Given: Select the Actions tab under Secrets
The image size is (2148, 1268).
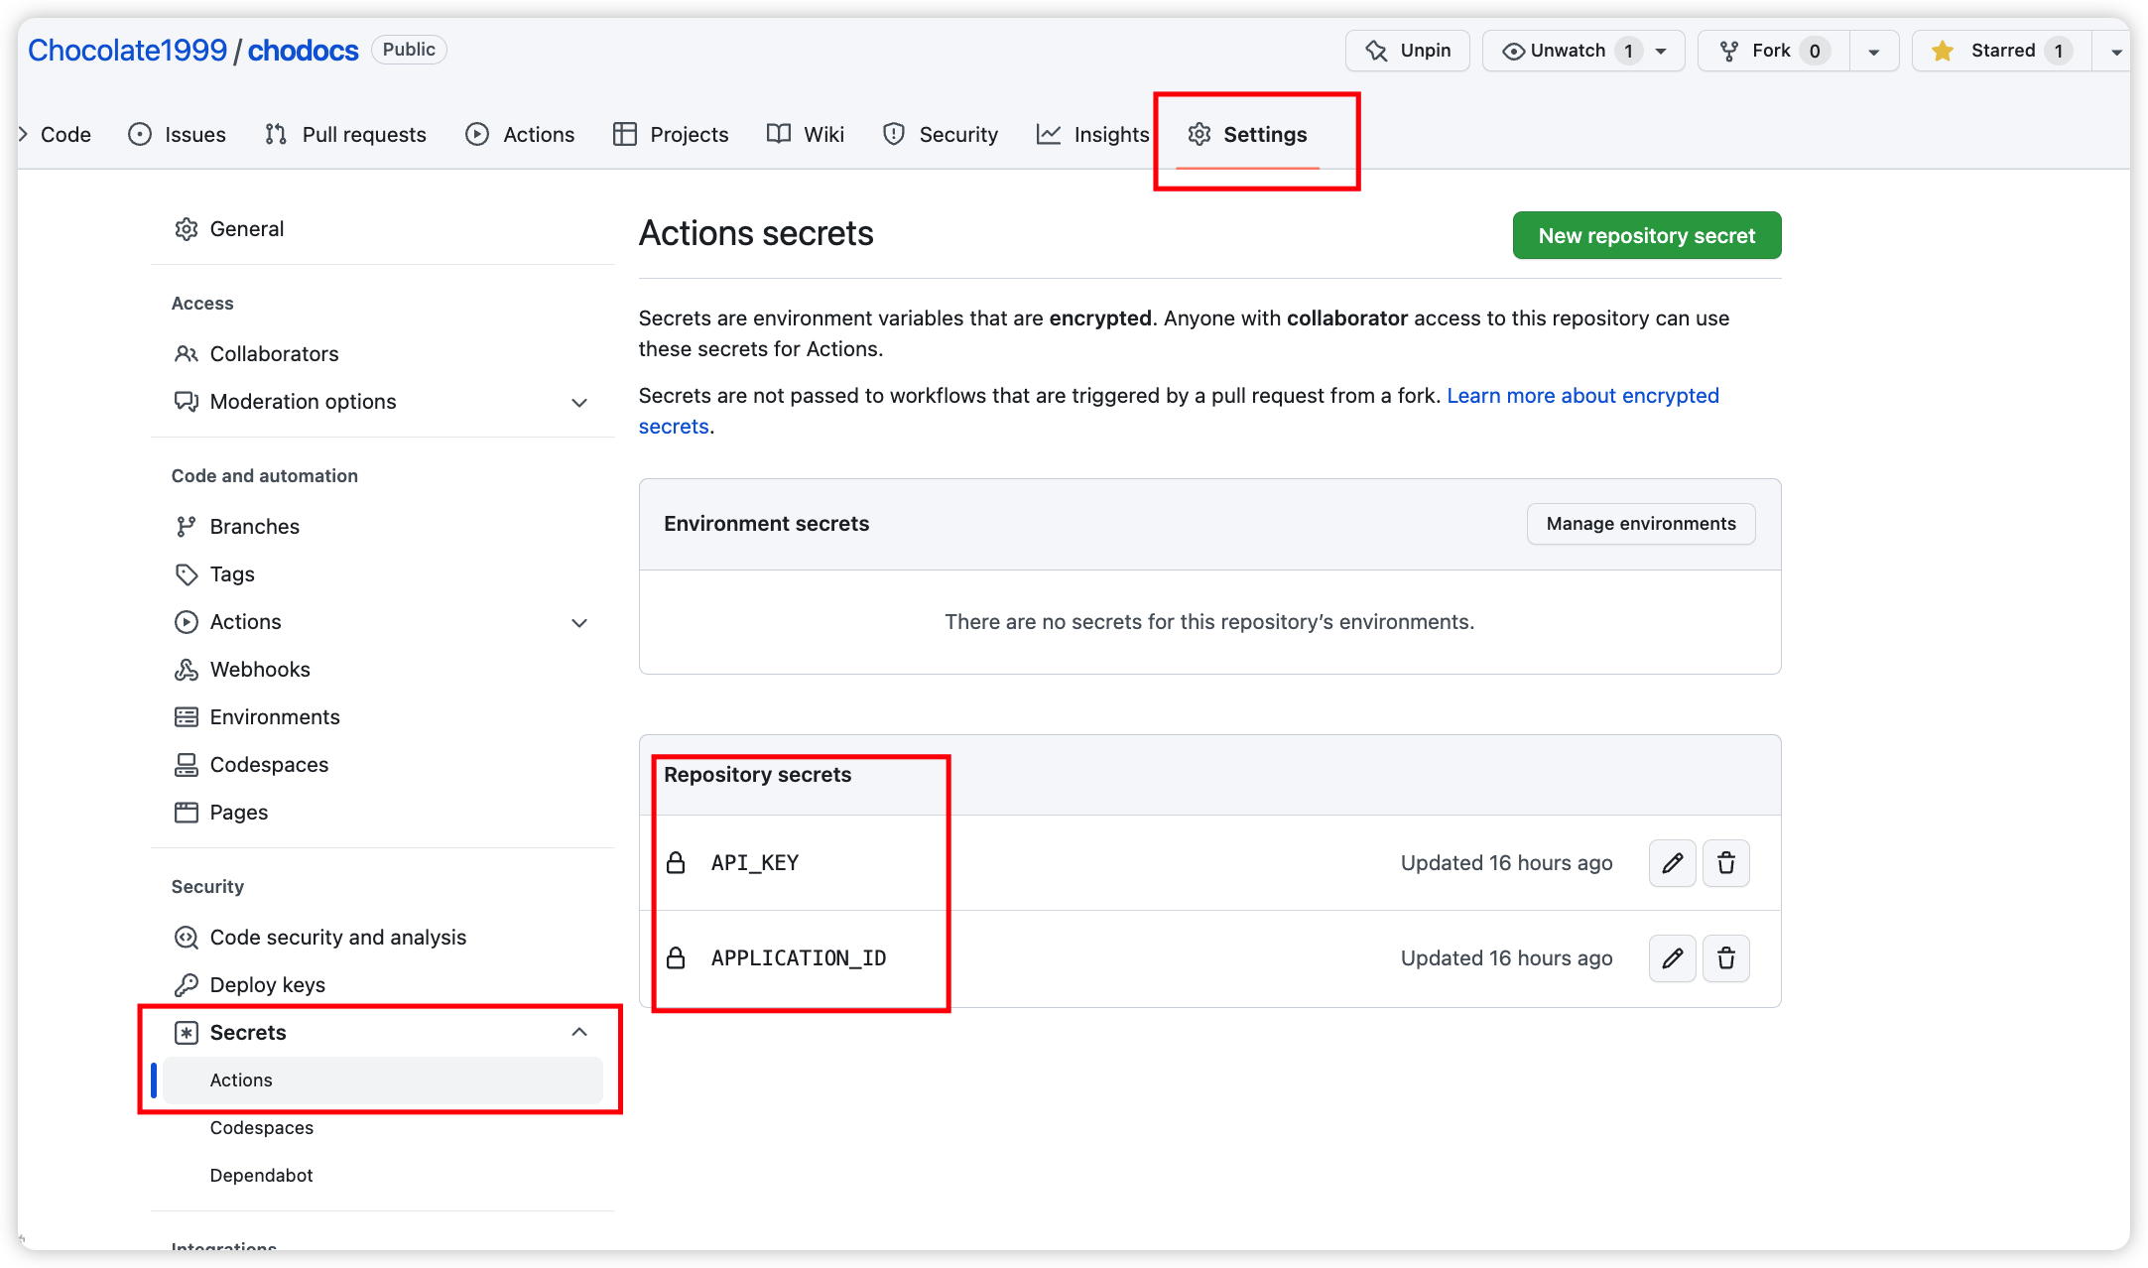Looking at the screenshot, I should tap(240, 1079).
